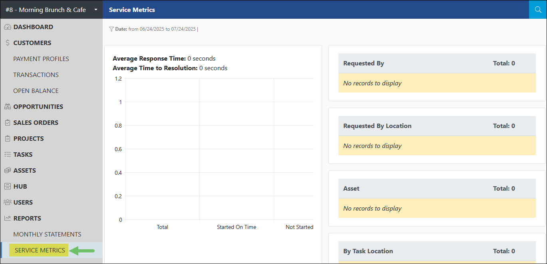Open the Monthly Statements section

pyautogui.click(x=47, y=234)
